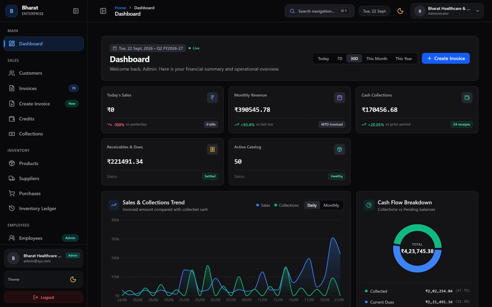Select the This Year range tab
492x307 pixels.
pyautogui.click(x=404, y=59)
